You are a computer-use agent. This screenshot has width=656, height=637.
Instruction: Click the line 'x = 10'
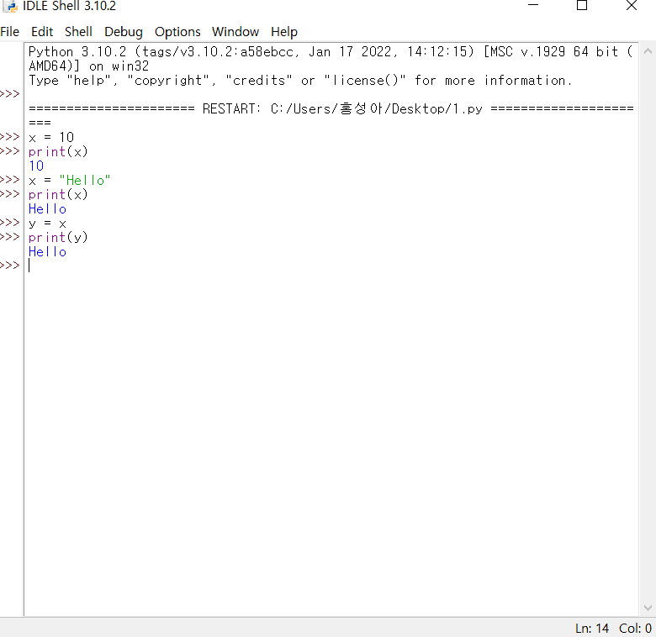click(x=51, y=138)
